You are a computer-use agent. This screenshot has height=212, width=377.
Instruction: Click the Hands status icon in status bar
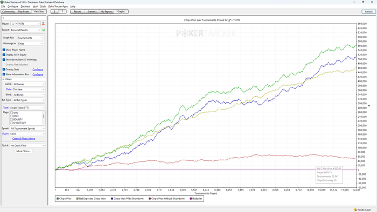pos(355,210)
